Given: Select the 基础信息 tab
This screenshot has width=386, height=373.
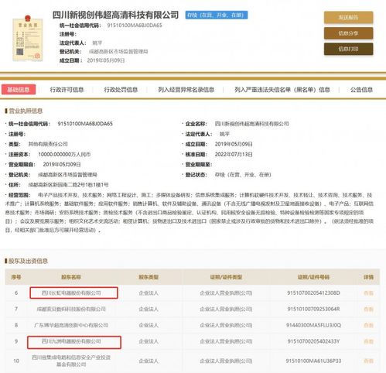Looking at the screenshot, I should (x=19, y=90).
